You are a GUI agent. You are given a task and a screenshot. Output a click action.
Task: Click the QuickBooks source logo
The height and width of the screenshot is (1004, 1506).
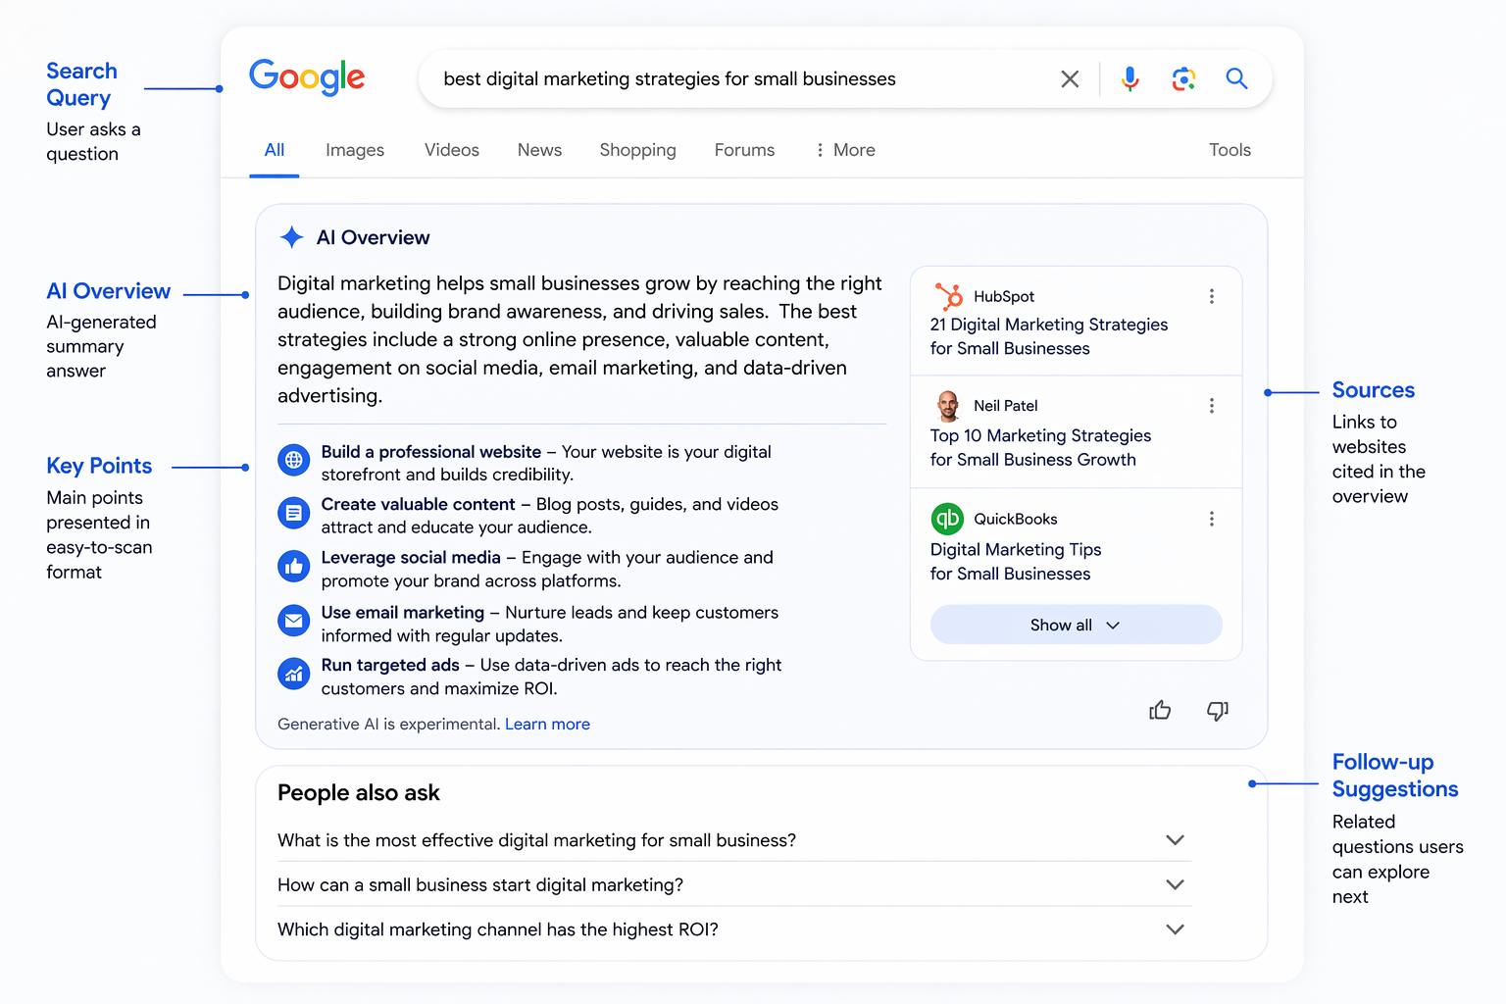tap(947, 518)
